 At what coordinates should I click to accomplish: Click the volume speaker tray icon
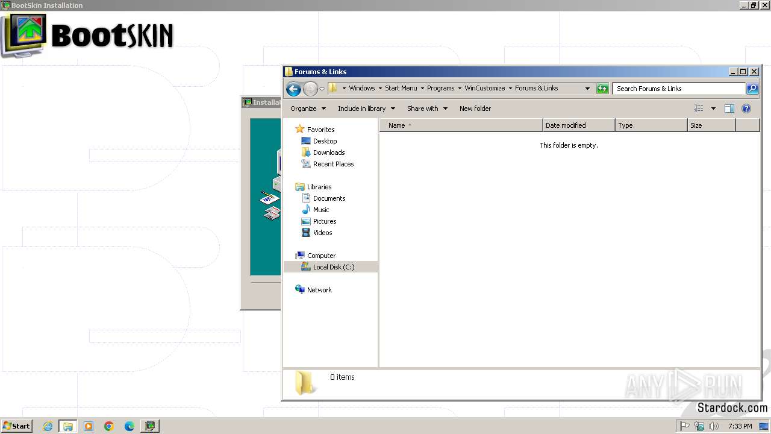[x=714, y=426]
